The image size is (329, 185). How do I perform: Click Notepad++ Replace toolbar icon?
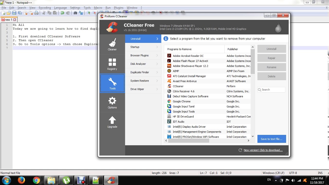coord(81,13)
